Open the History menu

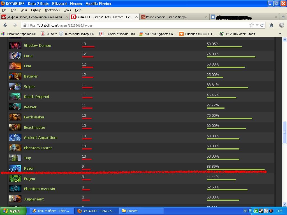[36, 10]
